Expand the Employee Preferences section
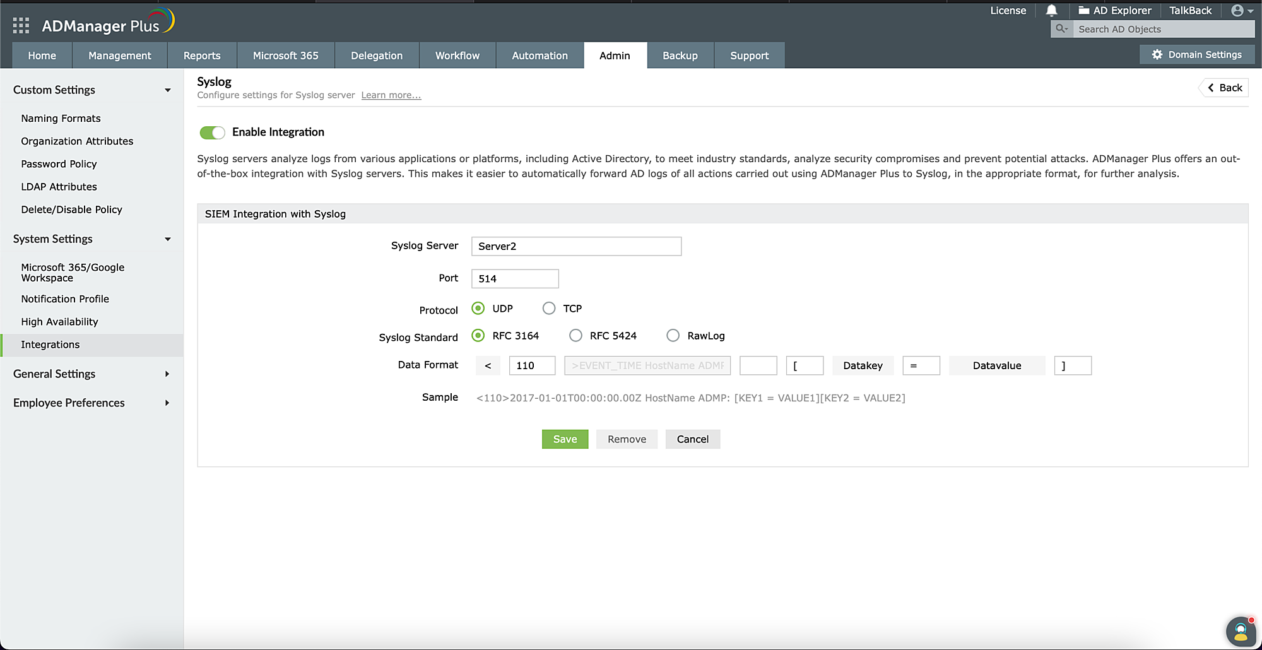The height and width of the screenshot is (650, 1262). click(x=167, y=403)
